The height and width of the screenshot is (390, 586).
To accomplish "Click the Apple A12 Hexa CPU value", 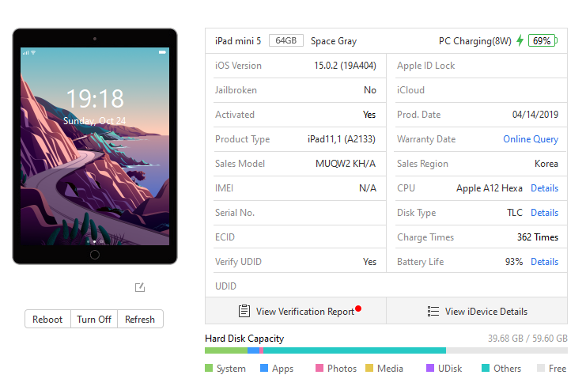I will (x=490, y=188).
